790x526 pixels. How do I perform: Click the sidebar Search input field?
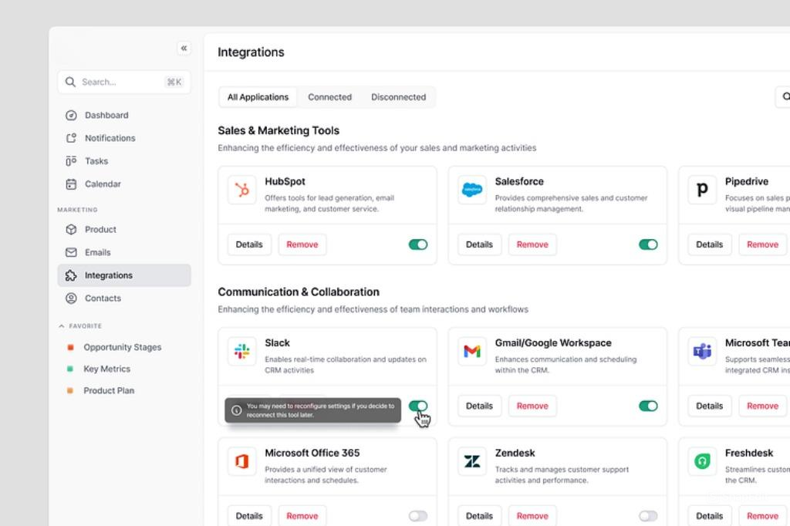pos(116,82)
